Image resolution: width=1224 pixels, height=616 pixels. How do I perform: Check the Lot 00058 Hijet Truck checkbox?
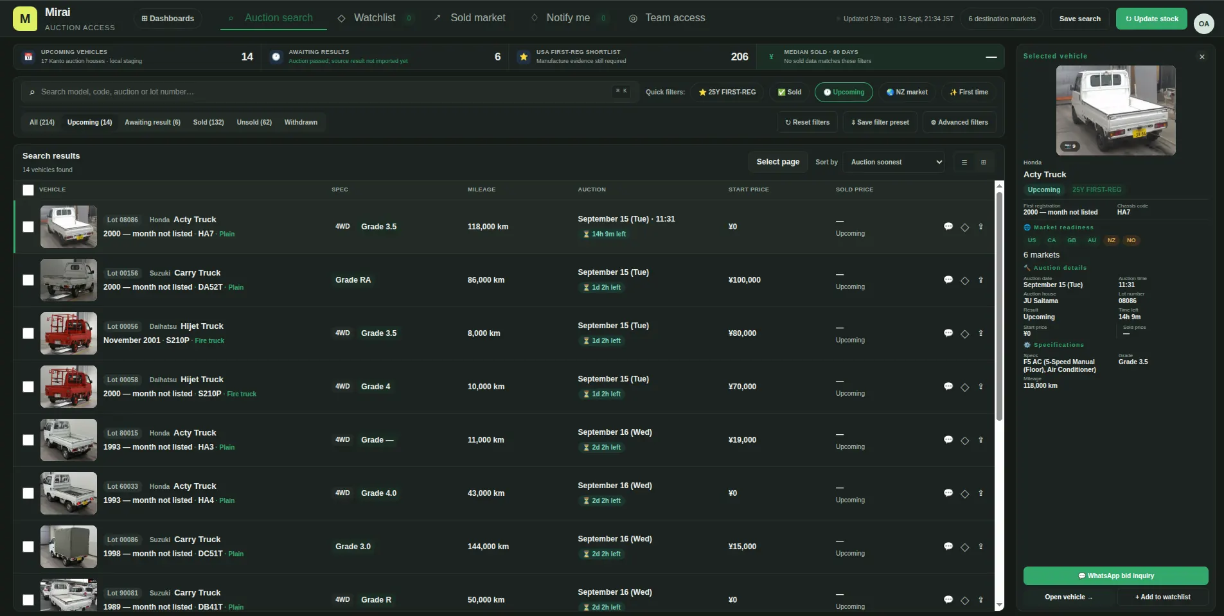[x=28, y=387]
